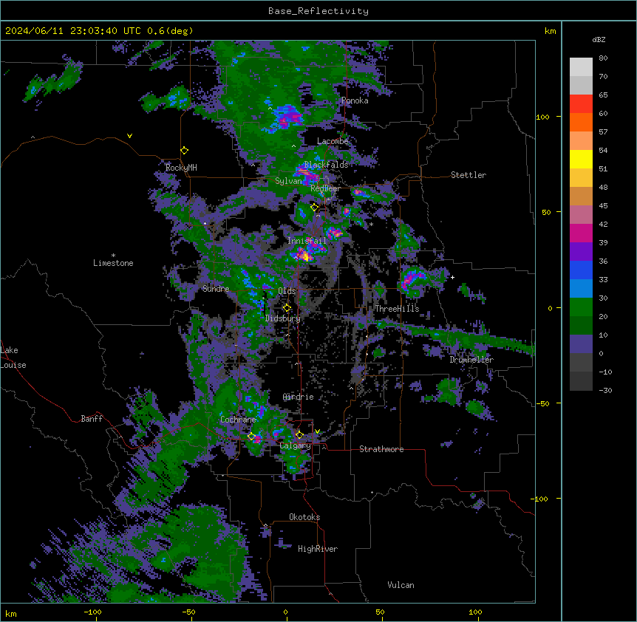The height and width of the screenshot is (622, 637).
Task: Click the Didsbury town label
Action: [x=283, y=318]
